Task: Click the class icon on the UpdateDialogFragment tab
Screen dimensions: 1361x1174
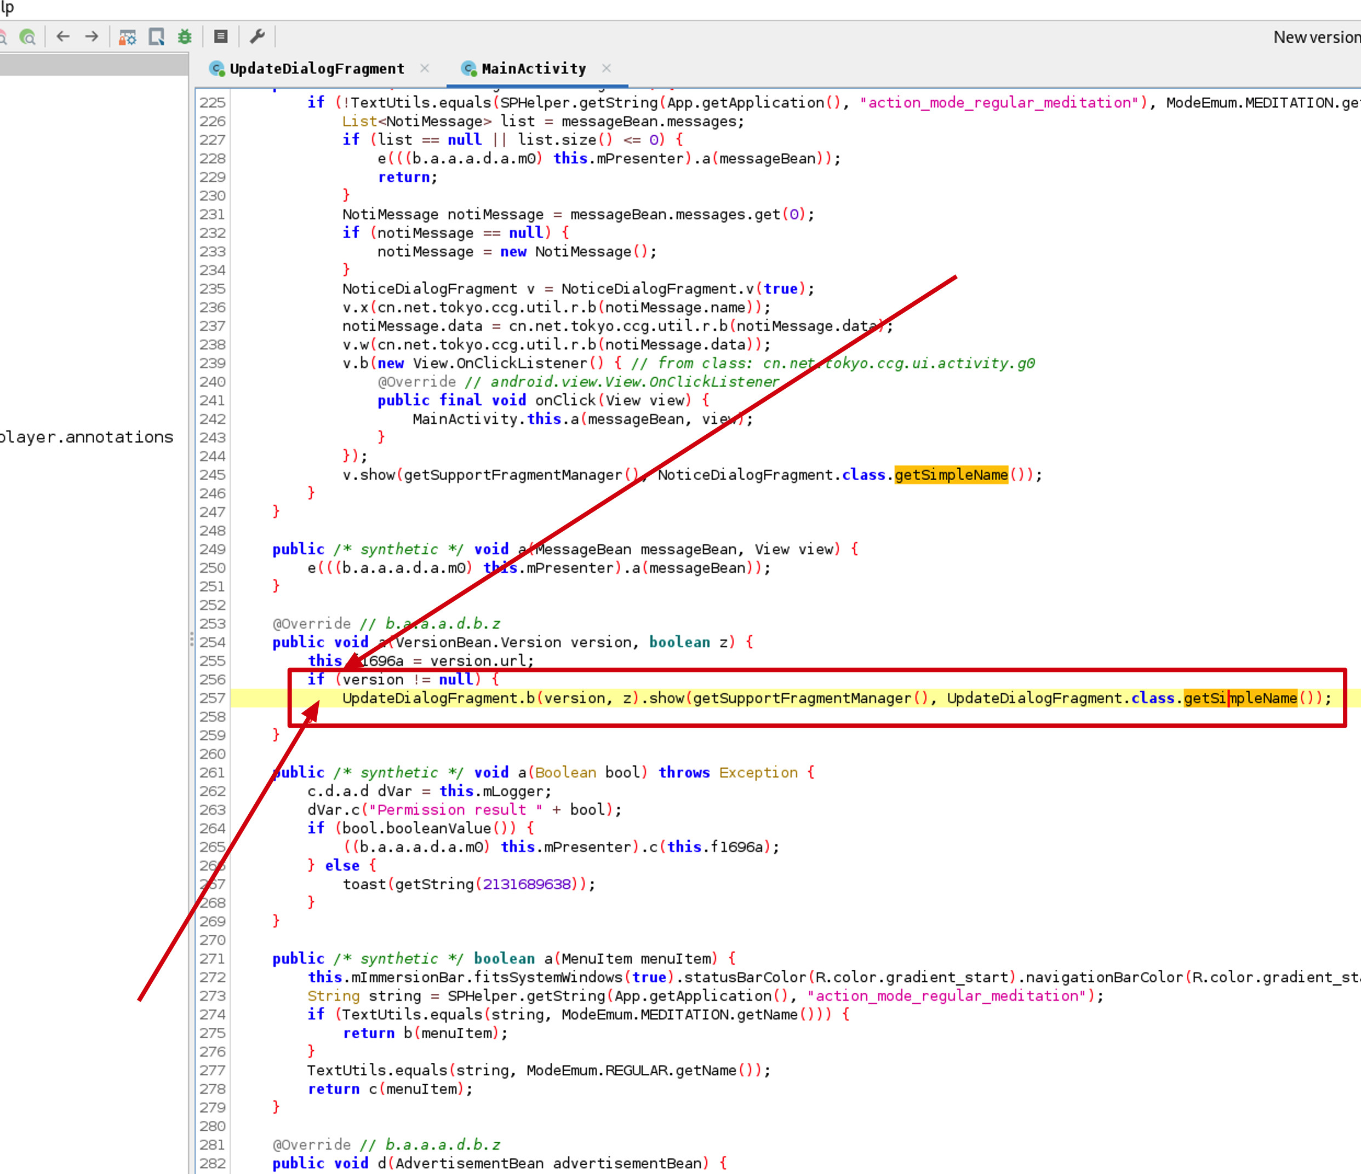Action: [217, 68]
